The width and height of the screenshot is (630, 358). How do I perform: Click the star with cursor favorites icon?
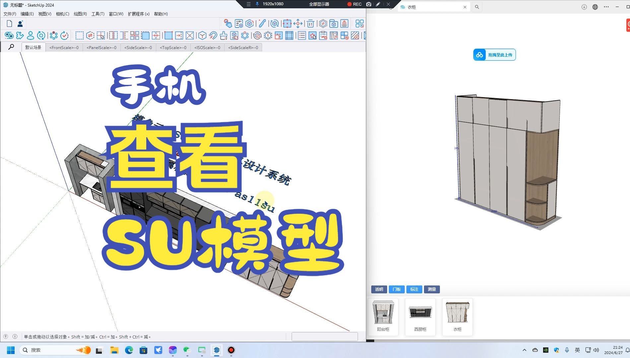pyautogui.click(x=313, y=35)
